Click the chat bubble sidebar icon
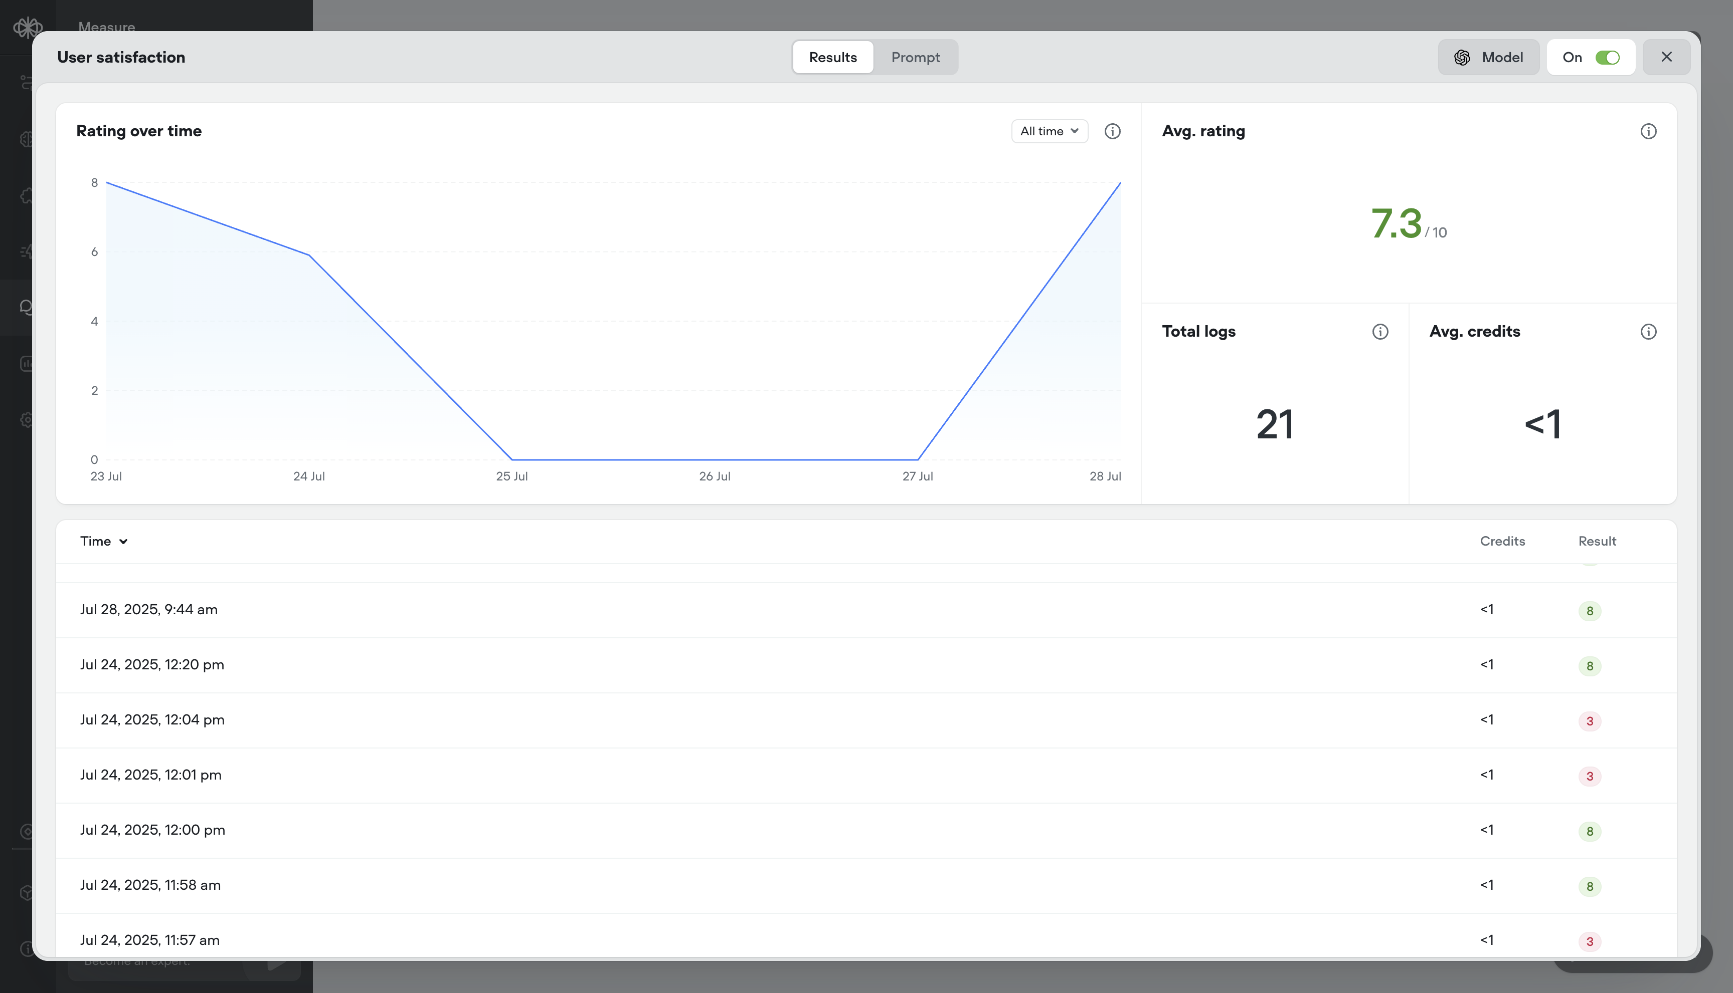 click(26, 307)
